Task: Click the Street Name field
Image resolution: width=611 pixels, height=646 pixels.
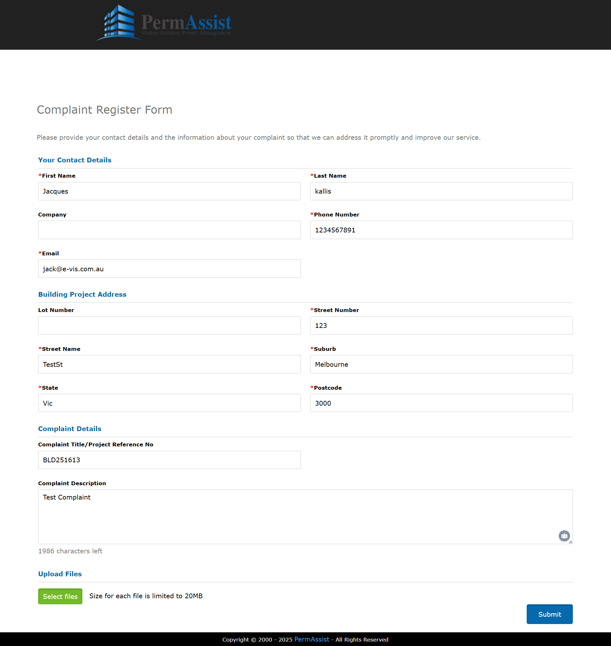Action: [169, 364]
